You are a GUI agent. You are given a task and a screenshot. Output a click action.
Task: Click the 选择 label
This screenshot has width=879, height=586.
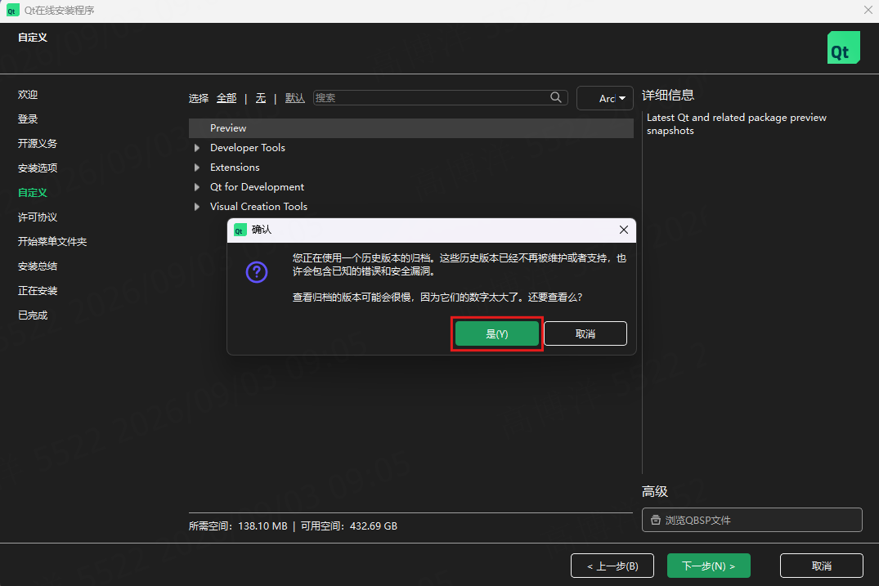click(199, 99)
